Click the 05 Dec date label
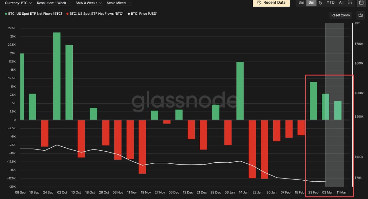The image size is (368, 199). [174, 193]
